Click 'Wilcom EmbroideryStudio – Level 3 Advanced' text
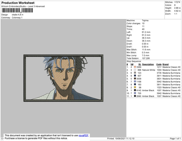The image size is (182, 141). pos(23,6)
